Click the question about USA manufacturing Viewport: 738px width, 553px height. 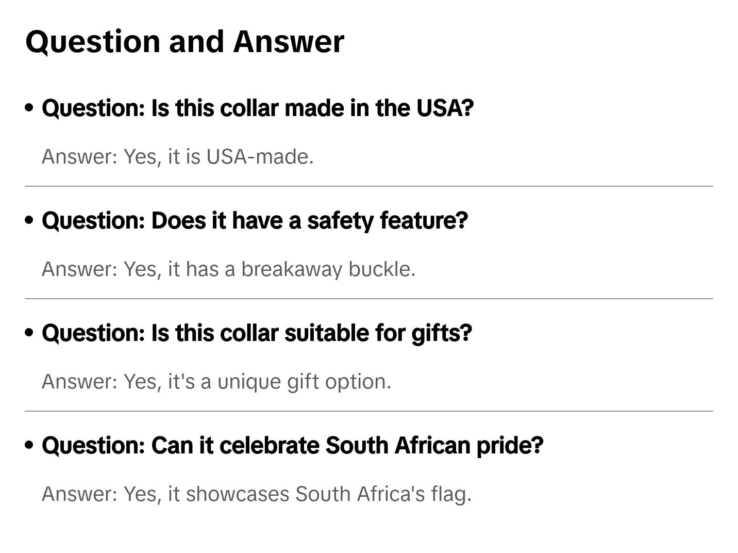[257, 108]
